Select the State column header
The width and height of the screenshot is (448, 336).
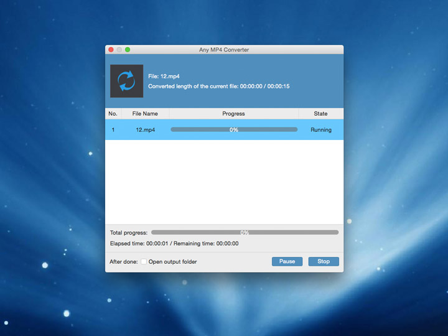321,114
